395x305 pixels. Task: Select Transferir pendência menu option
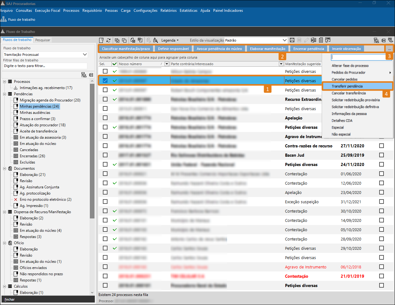pos(347,86)
